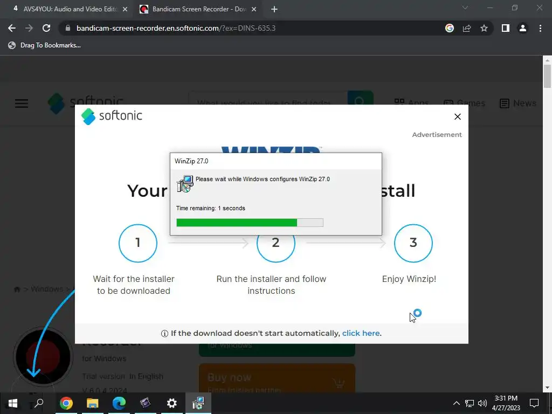Click the Buy now button
Screen dimensions: 552x414
[277, 378]
